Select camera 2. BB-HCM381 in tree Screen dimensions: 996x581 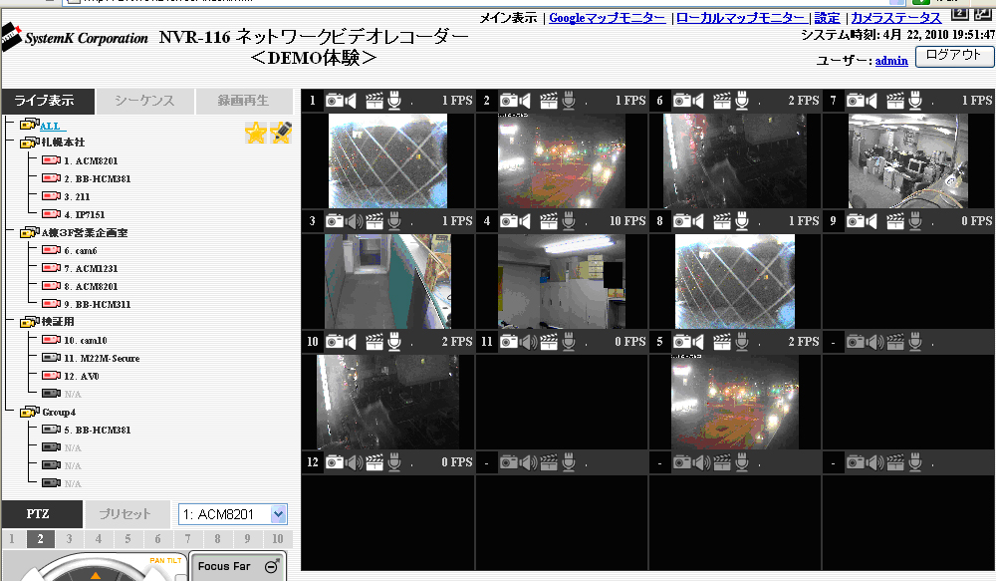point(98,178)
